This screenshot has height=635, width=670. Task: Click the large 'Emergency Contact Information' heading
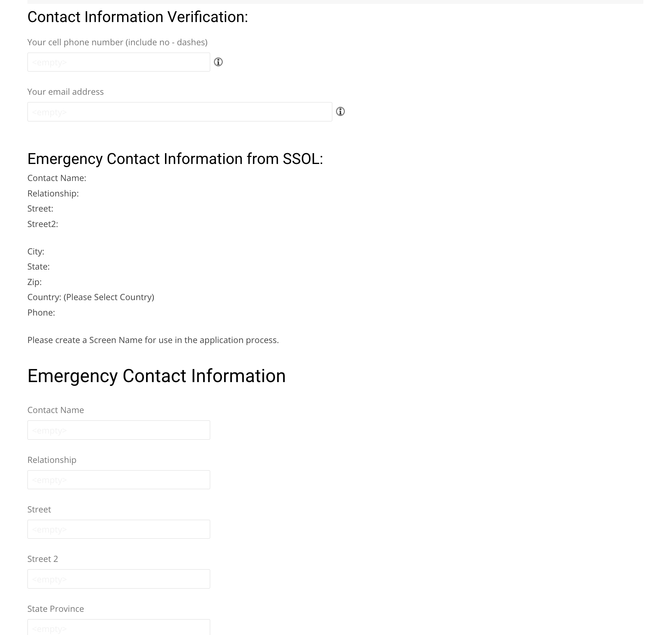(x=156, y=376)
